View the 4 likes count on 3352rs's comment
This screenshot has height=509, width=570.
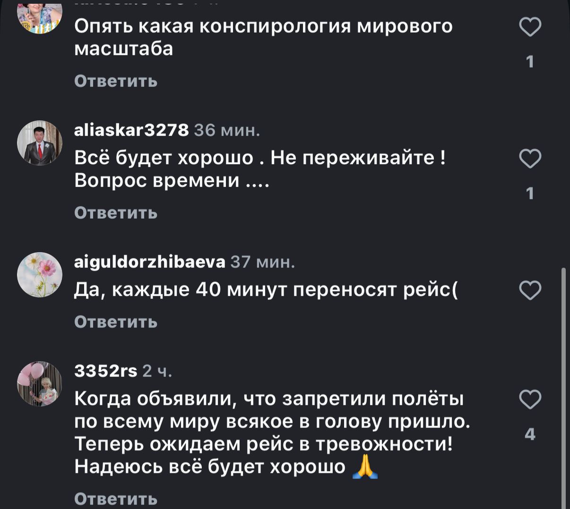[530, 434]
